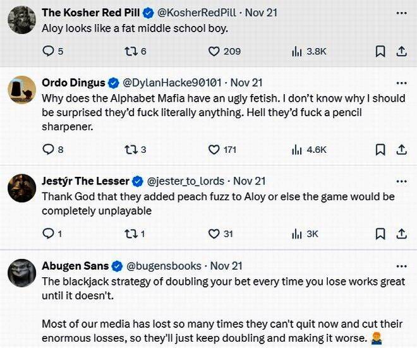View analytics for Jestýr The Lesser's tweet
417x348 pixels.
(297, 234)
